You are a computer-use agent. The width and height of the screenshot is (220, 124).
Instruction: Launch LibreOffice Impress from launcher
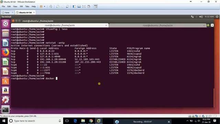pos(5,71)
